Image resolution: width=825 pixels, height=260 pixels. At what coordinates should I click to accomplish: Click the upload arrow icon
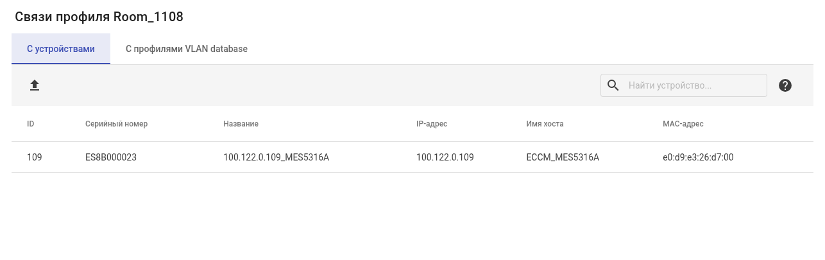pos(35,85)
